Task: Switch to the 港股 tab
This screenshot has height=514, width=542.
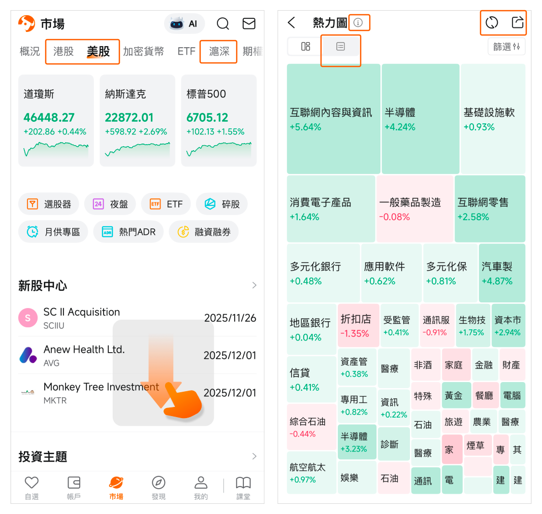Action: point(63,51)
